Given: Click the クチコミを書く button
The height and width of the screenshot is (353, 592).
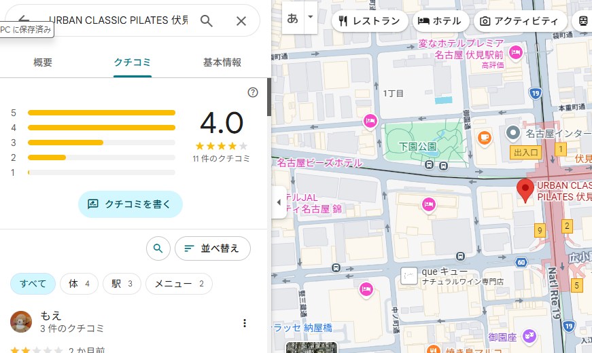Looking at the screenshot, I should (130, 204).
